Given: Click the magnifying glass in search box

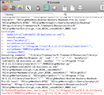Looking at the screenshot, I should 66,14.
